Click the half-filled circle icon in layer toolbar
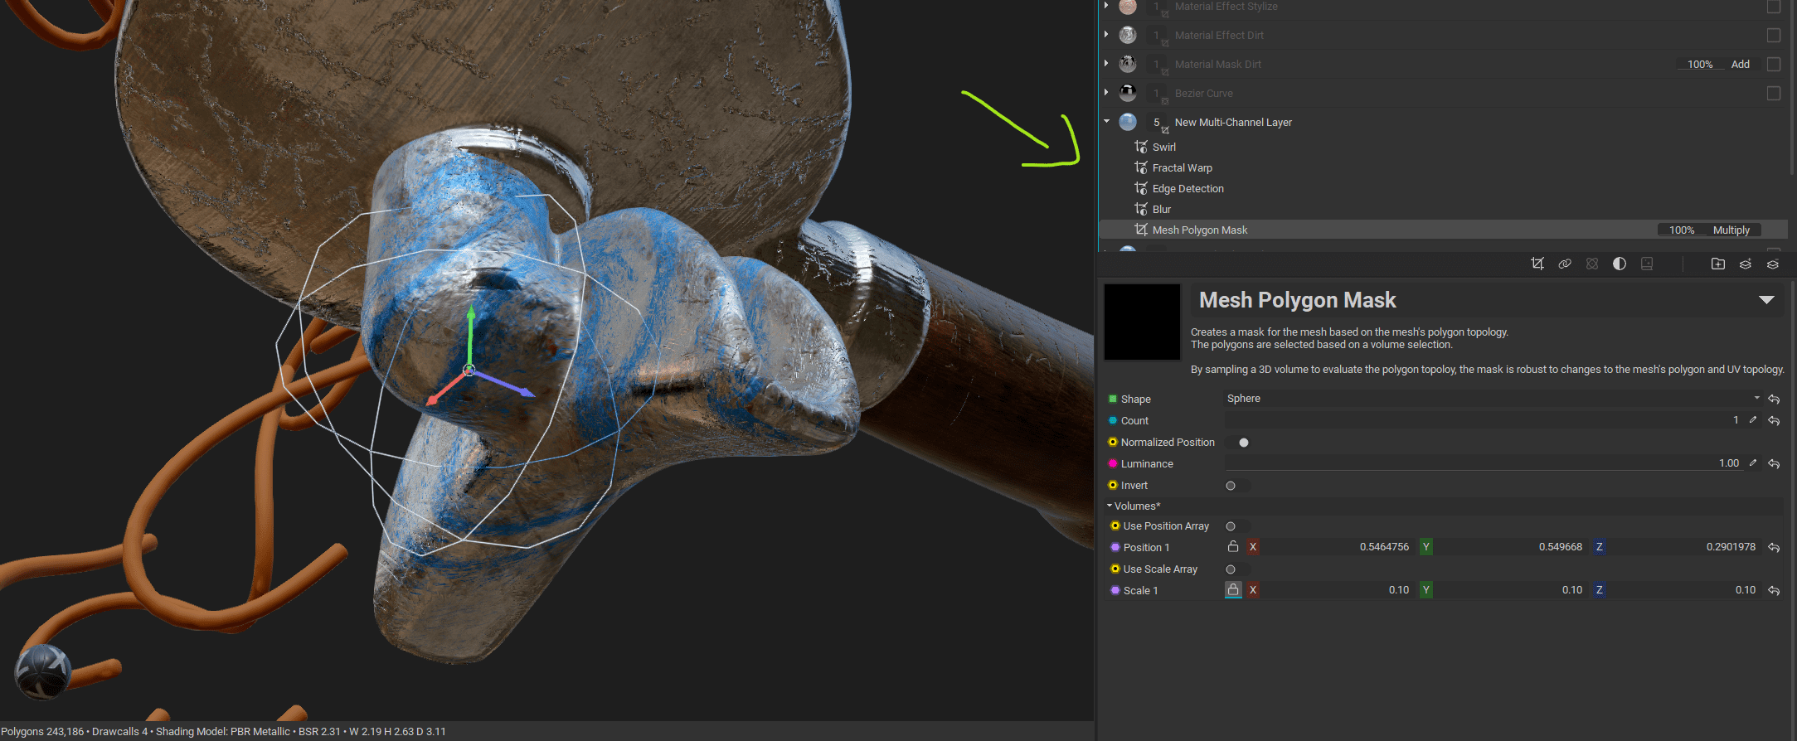This screenshot has width=1797, height=741. 1619,264
